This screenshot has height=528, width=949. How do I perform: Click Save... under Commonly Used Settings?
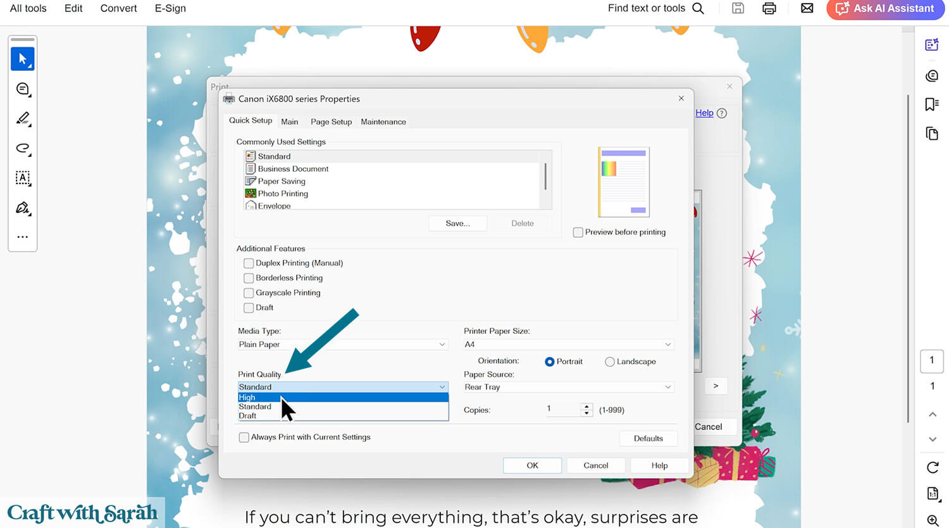click(457, 223)
